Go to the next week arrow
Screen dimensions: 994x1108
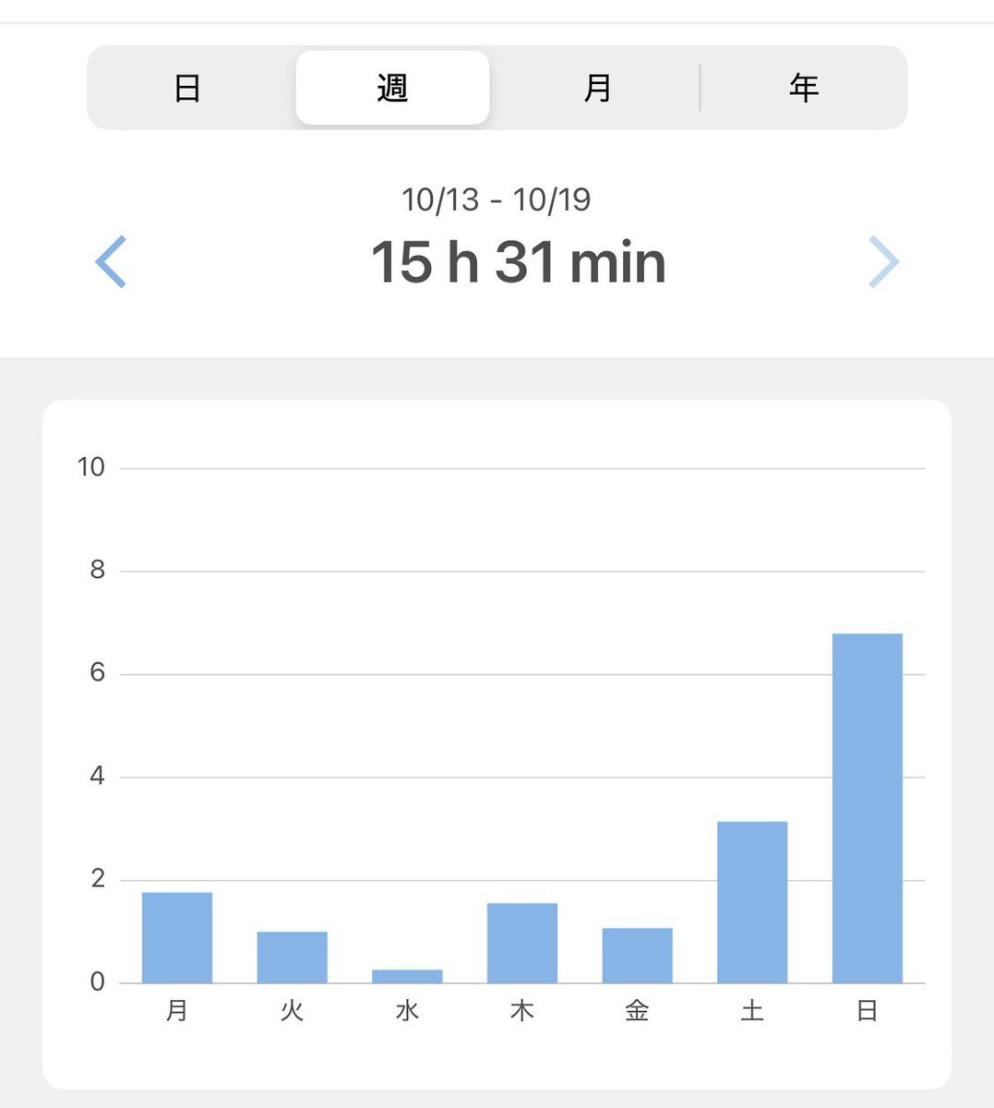point(883,262)
